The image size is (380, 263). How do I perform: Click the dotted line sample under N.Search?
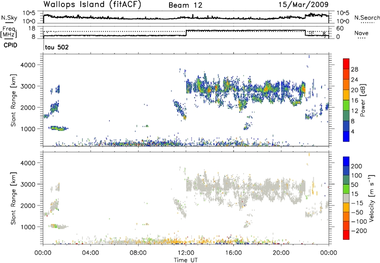click(367, 22)
